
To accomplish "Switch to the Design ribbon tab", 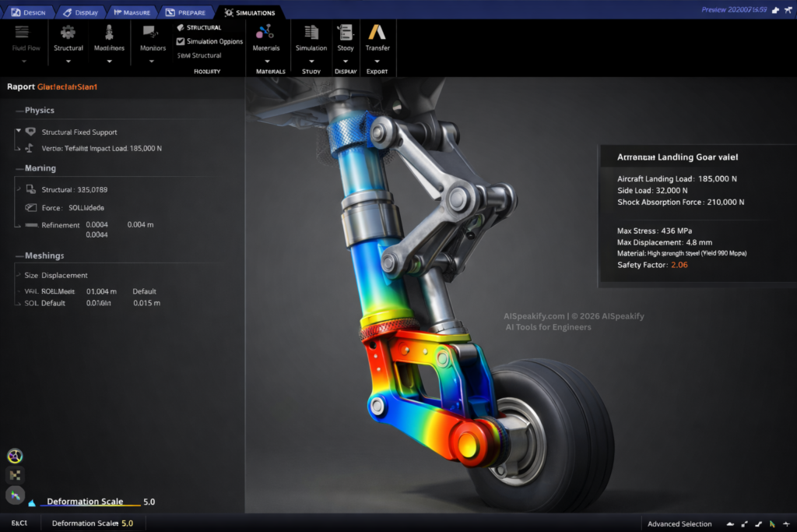I will [x=28, y=12].
